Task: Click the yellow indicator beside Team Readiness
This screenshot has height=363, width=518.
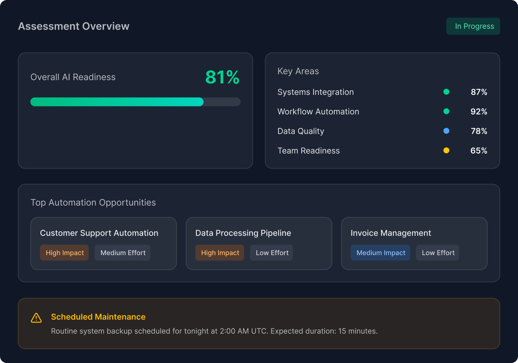Action: [446, 151]
